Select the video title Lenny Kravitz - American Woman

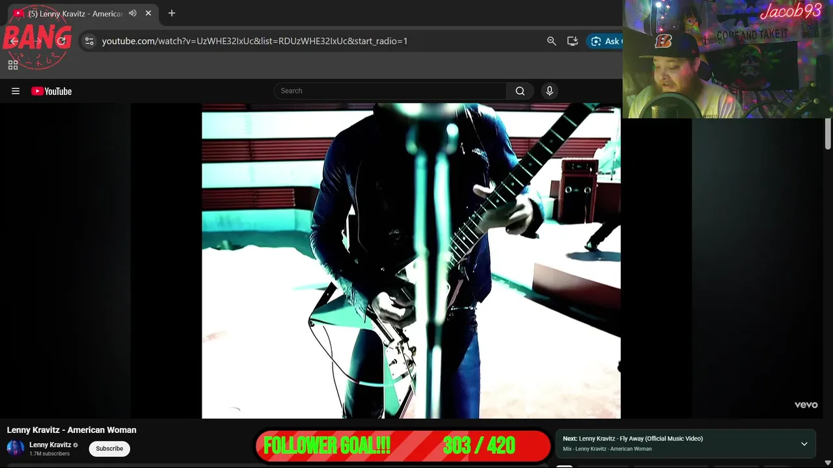(72, 430)
